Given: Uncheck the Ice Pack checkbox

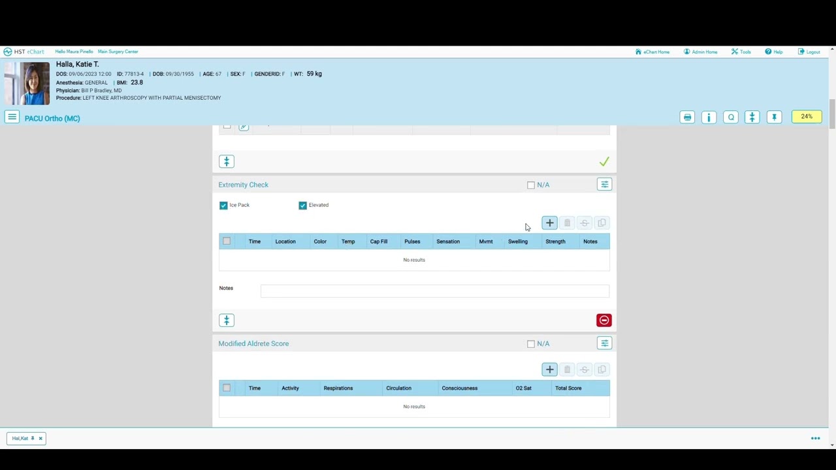Looking at the screenshot, I should (223, 206).
